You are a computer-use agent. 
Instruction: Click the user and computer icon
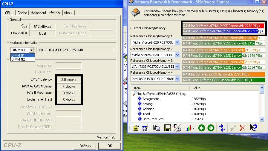(177, 128)
